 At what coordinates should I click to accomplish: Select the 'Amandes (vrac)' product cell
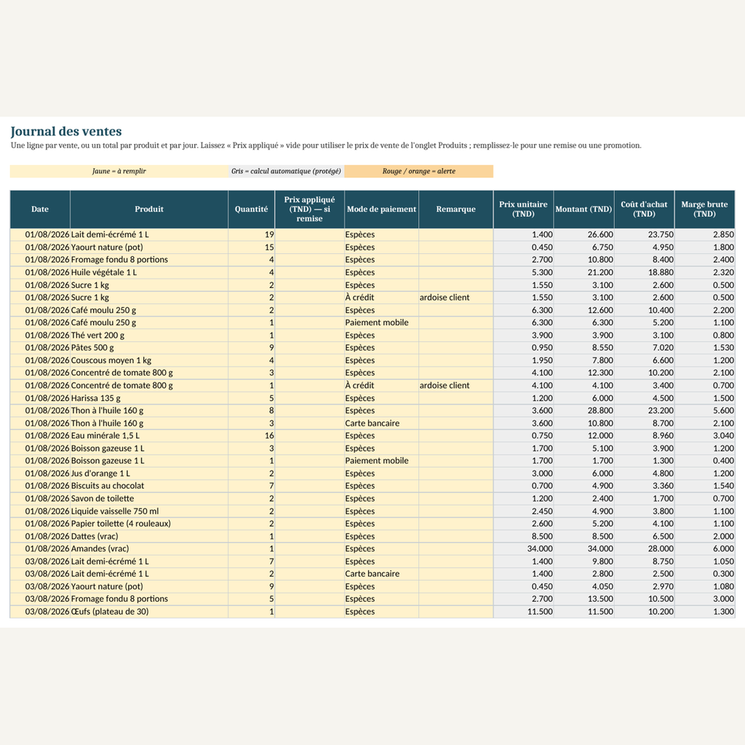148,549
